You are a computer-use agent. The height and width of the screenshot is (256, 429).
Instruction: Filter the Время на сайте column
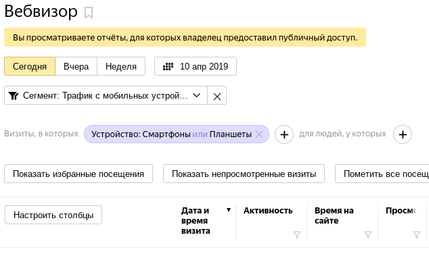tap(368, 234)
